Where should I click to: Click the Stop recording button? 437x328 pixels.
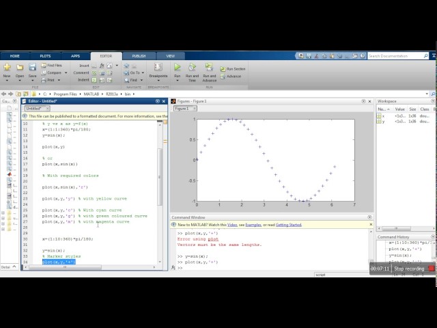point(414,269)
